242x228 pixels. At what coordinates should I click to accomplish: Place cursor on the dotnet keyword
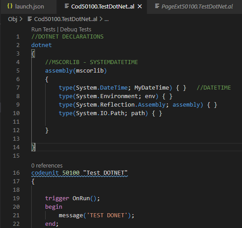(x=42, y=45)
